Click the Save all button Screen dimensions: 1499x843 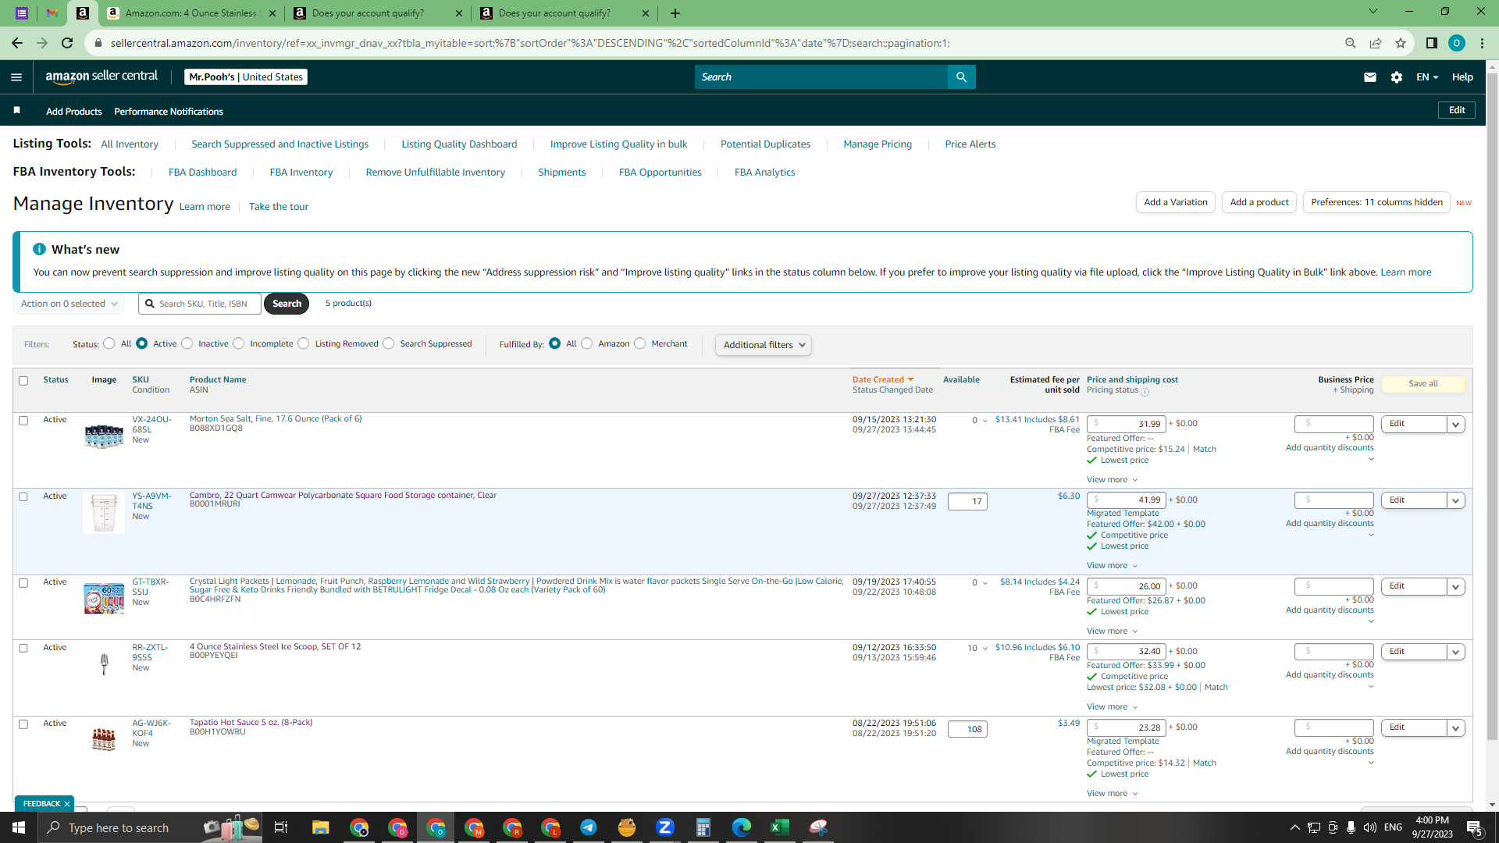click(1422, 384)
